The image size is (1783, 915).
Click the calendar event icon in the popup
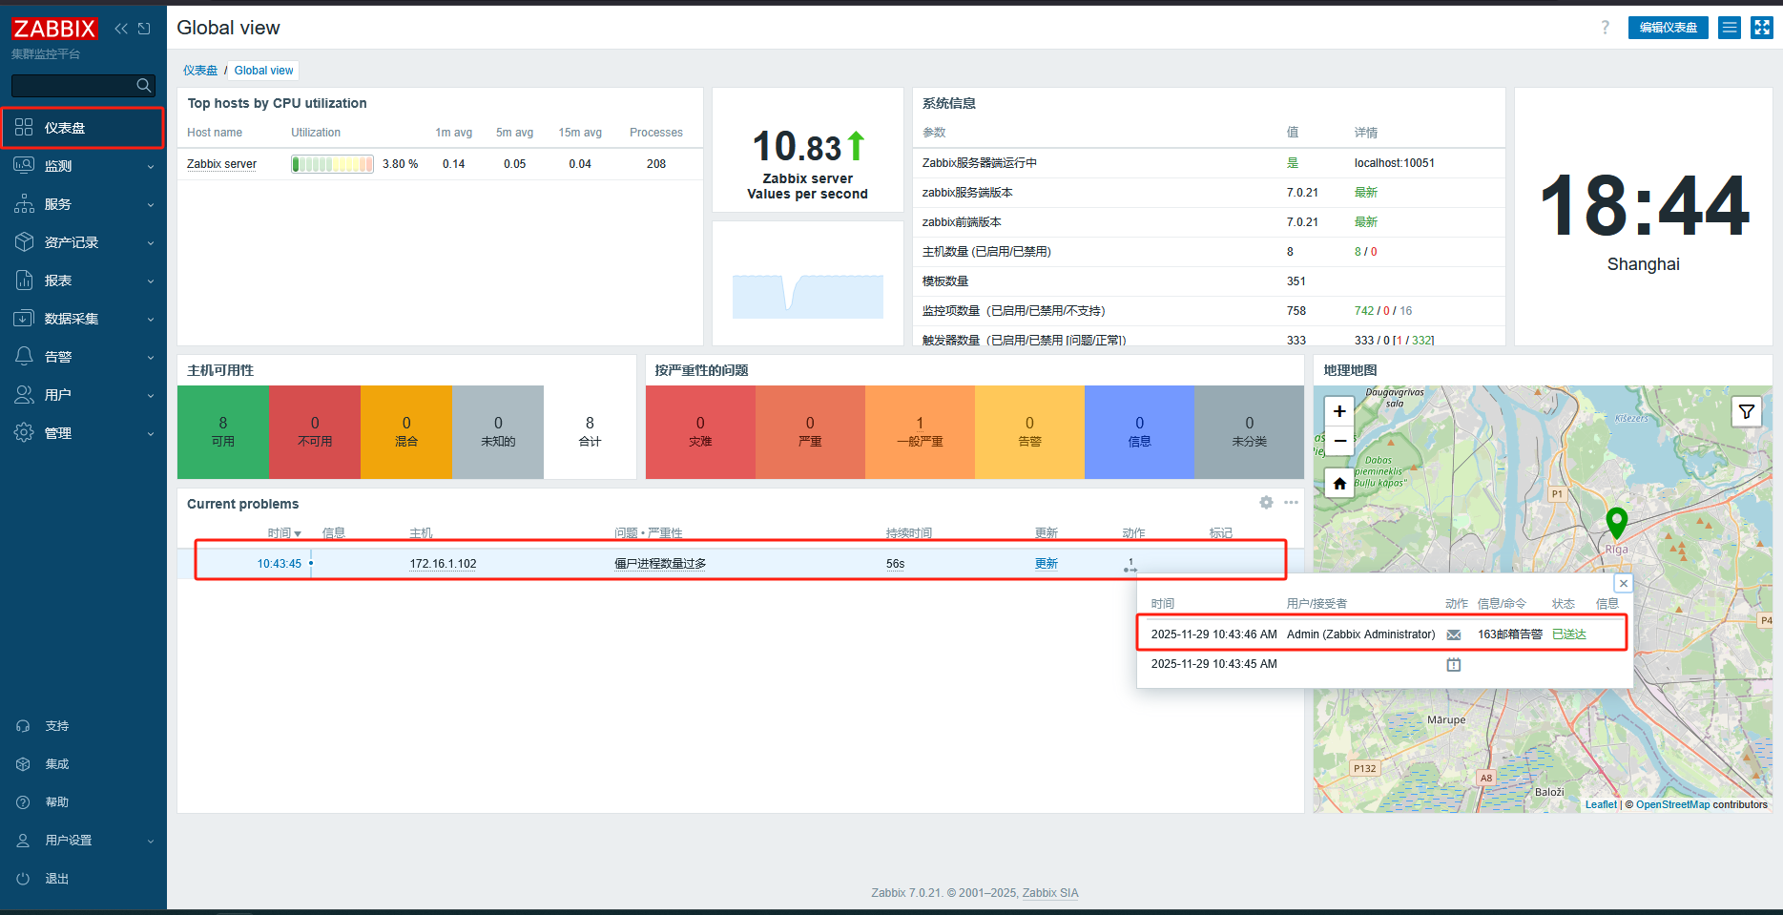[1454, 664]
